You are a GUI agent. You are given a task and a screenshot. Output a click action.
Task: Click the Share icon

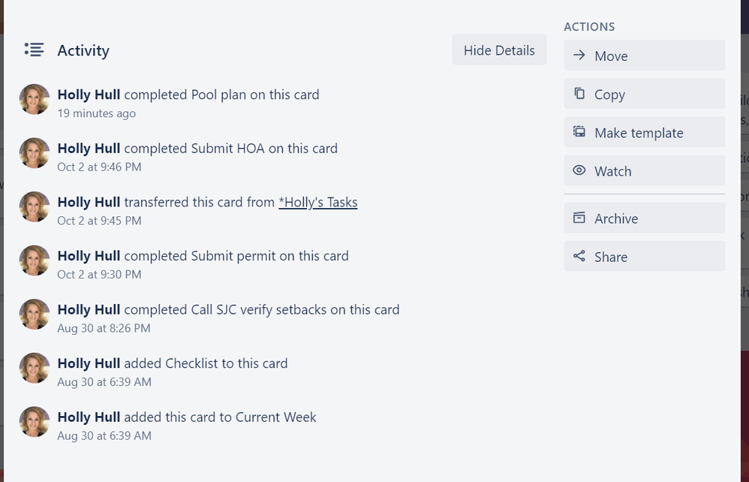579,256
